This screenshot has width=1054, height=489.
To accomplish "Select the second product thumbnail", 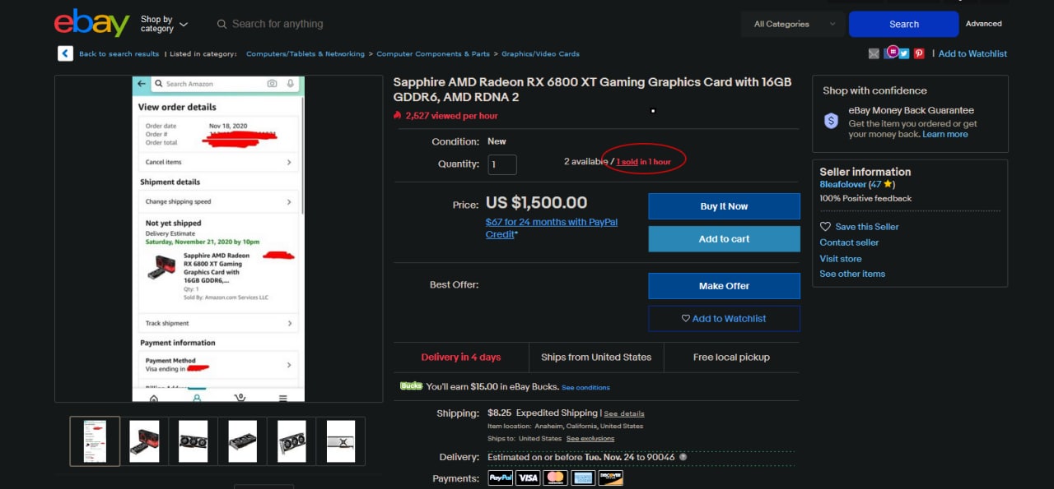I will pyautogui.click(x=144, y=441).
